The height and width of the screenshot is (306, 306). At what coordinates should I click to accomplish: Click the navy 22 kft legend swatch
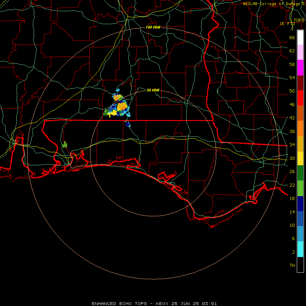[x=300, y=204]
